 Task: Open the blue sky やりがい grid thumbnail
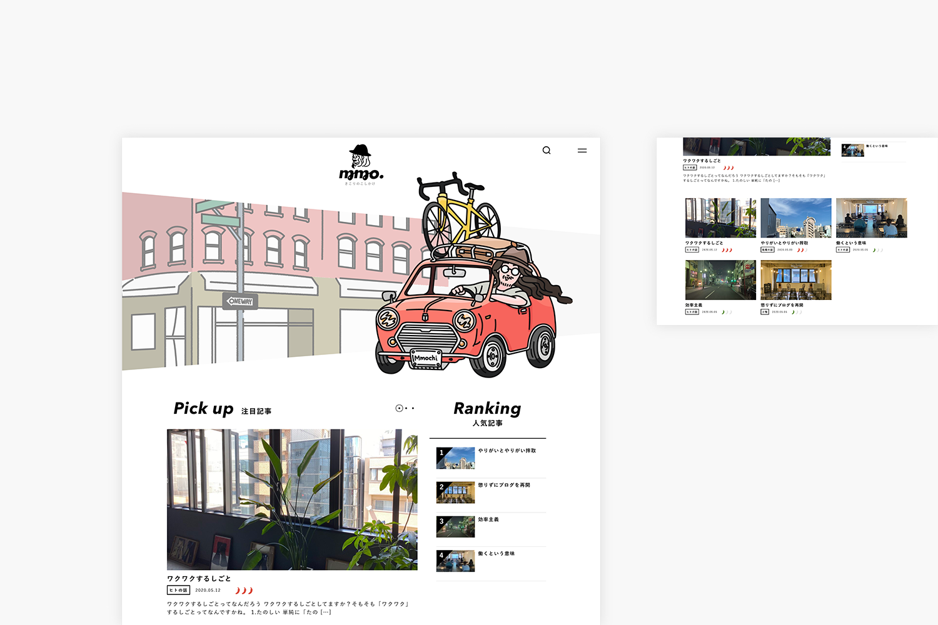tap(795, 217)
